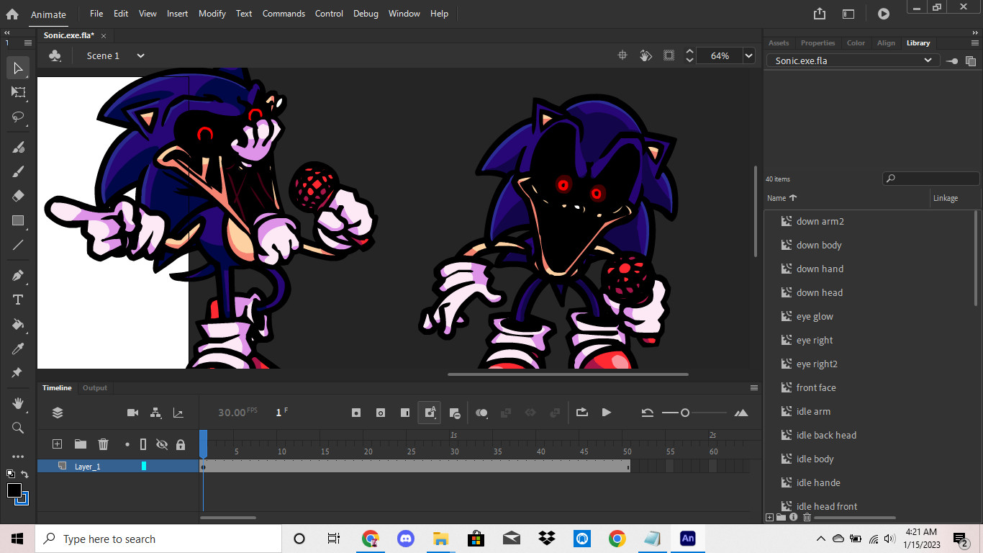Screen dimensions: 983x553
Task: Choose the Eyedropper tool
Action: coord(18,349)
